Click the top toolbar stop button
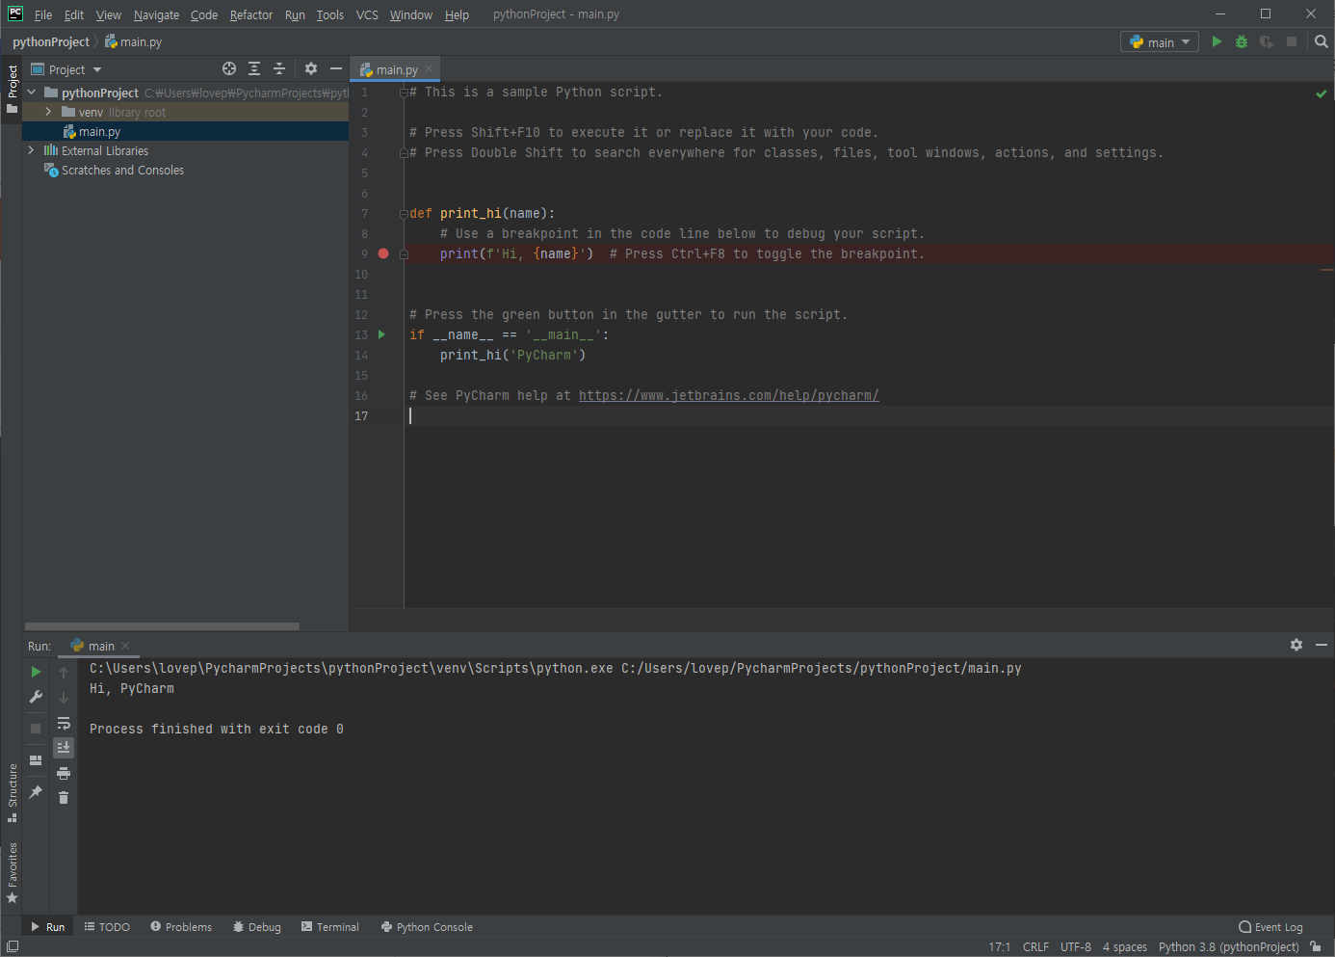Viewport: 1335px width, 957px height. (1292, 41)
